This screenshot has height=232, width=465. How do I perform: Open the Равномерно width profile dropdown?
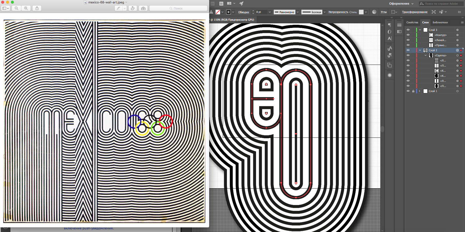(298, 12)
